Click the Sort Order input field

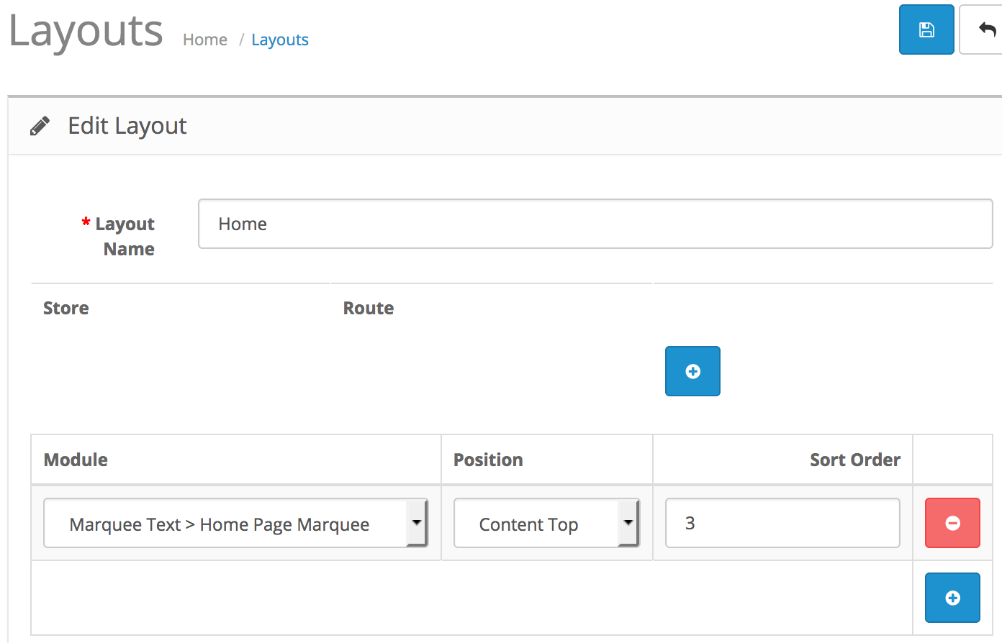click(x=782, y=523)
